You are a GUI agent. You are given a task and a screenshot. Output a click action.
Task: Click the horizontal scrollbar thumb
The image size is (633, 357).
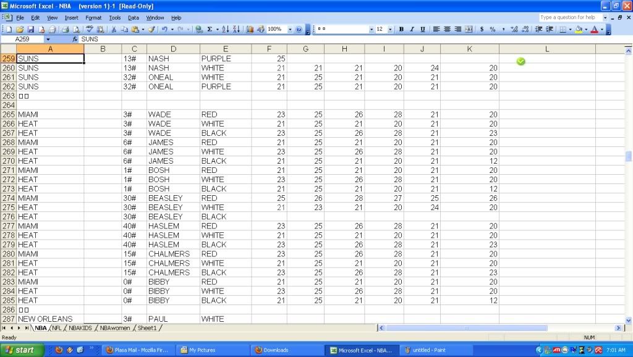pyautogui.click(x=466, y=328)
